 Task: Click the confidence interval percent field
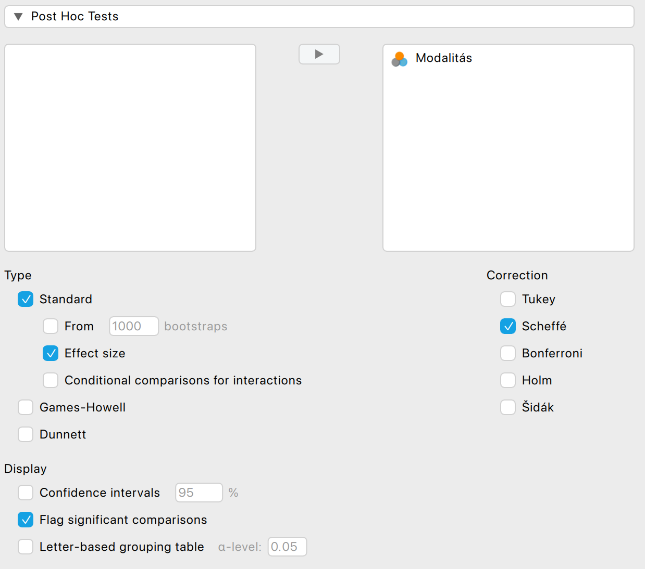(x=199, y=493)
